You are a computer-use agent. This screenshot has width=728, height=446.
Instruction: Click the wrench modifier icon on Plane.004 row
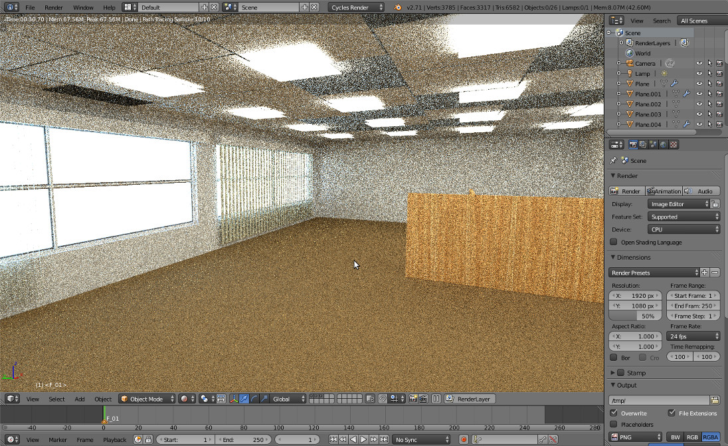[x=686, y=124]
